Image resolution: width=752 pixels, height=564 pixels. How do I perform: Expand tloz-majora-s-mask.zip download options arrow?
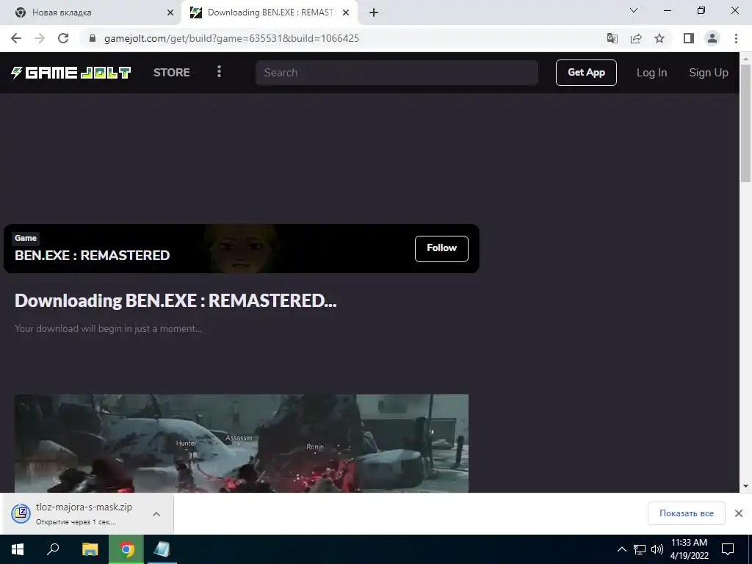point(156,513)
